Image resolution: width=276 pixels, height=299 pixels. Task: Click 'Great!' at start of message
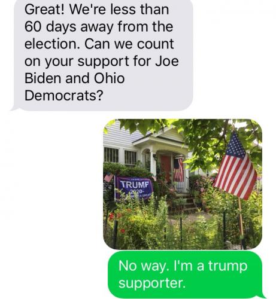coord(45,10)
